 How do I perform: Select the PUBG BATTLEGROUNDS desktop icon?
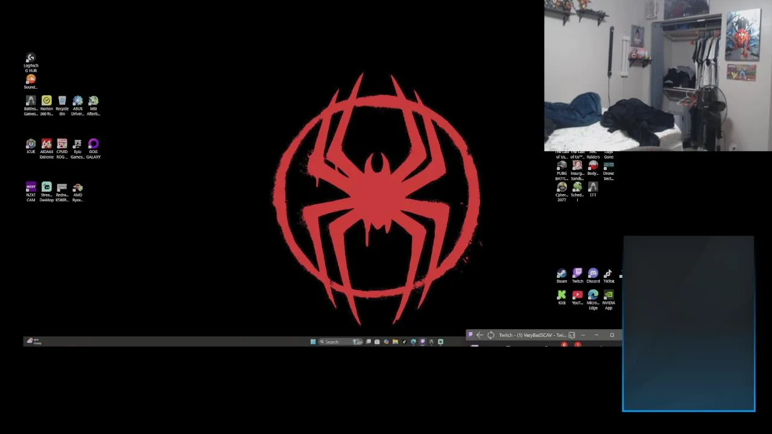pyautogui.click(x=562, y=171)
